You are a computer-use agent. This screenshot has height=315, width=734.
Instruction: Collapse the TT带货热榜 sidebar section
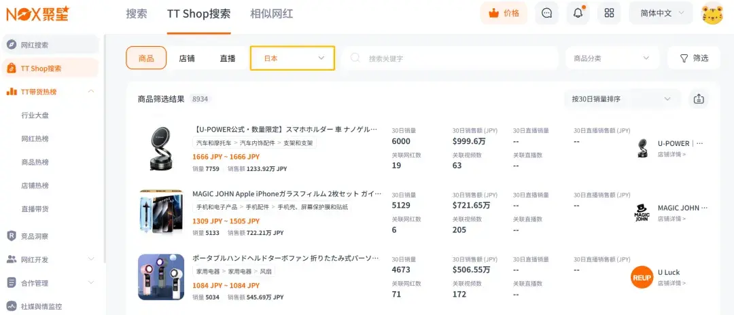point(91,92)
